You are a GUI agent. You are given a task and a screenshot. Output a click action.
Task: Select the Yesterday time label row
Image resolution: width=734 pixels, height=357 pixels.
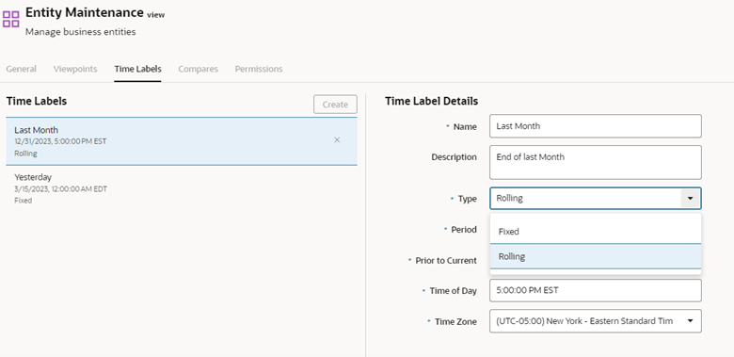tap(182, 188)
